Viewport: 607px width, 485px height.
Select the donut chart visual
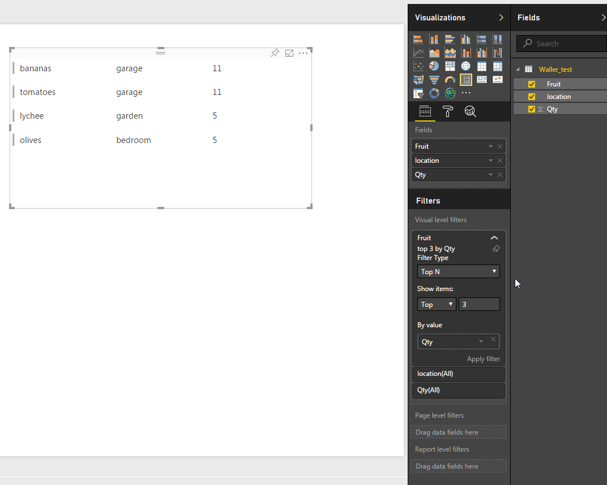click(x=434, y=93)
